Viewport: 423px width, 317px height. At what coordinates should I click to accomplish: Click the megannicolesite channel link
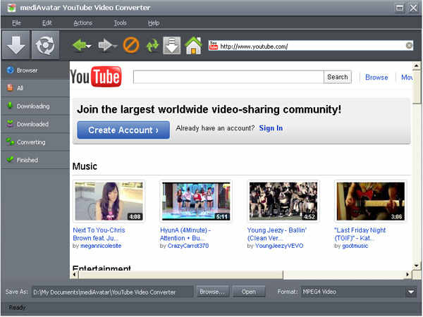tap(101, 246)
